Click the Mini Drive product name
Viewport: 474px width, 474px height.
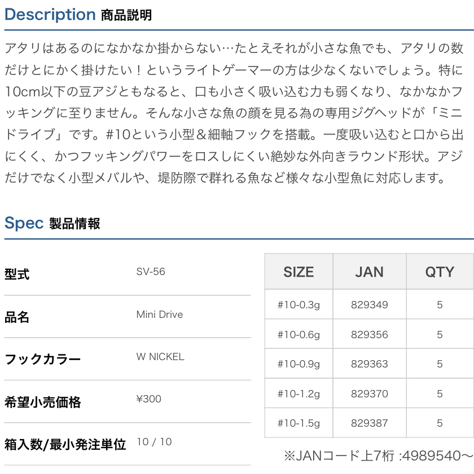tap(160, 314)
